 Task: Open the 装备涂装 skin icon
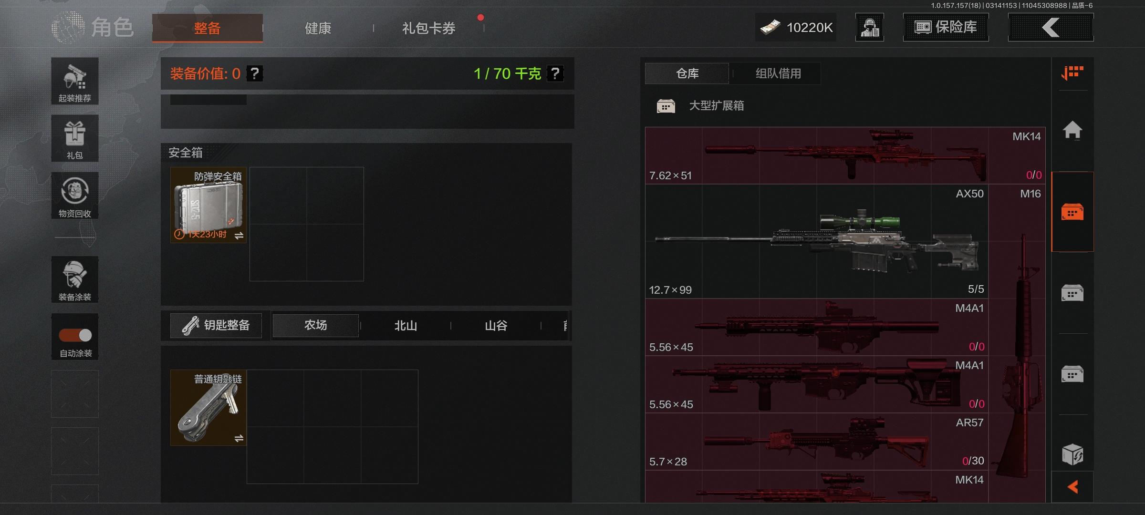click(75, 279)
